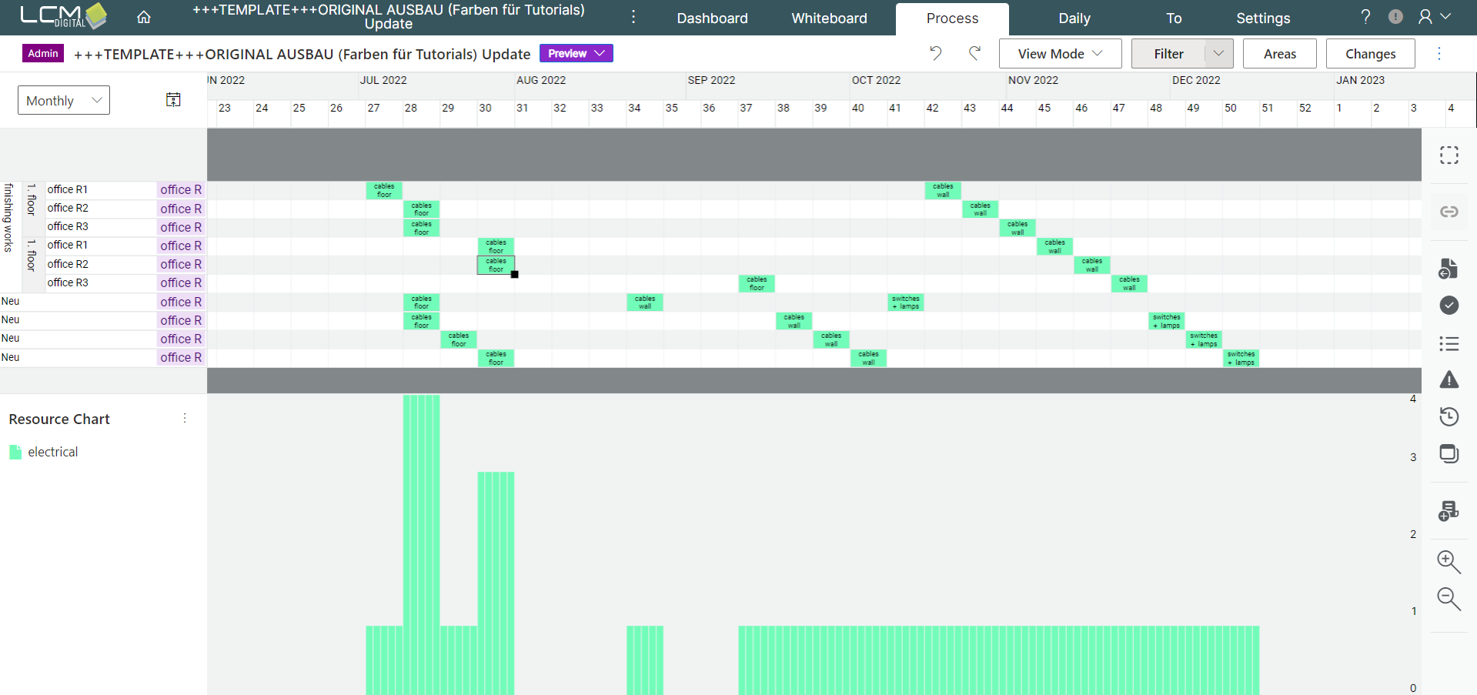Open the Changes panel
This screenshot has height=695, width=1477.
tap(1370, 53)
